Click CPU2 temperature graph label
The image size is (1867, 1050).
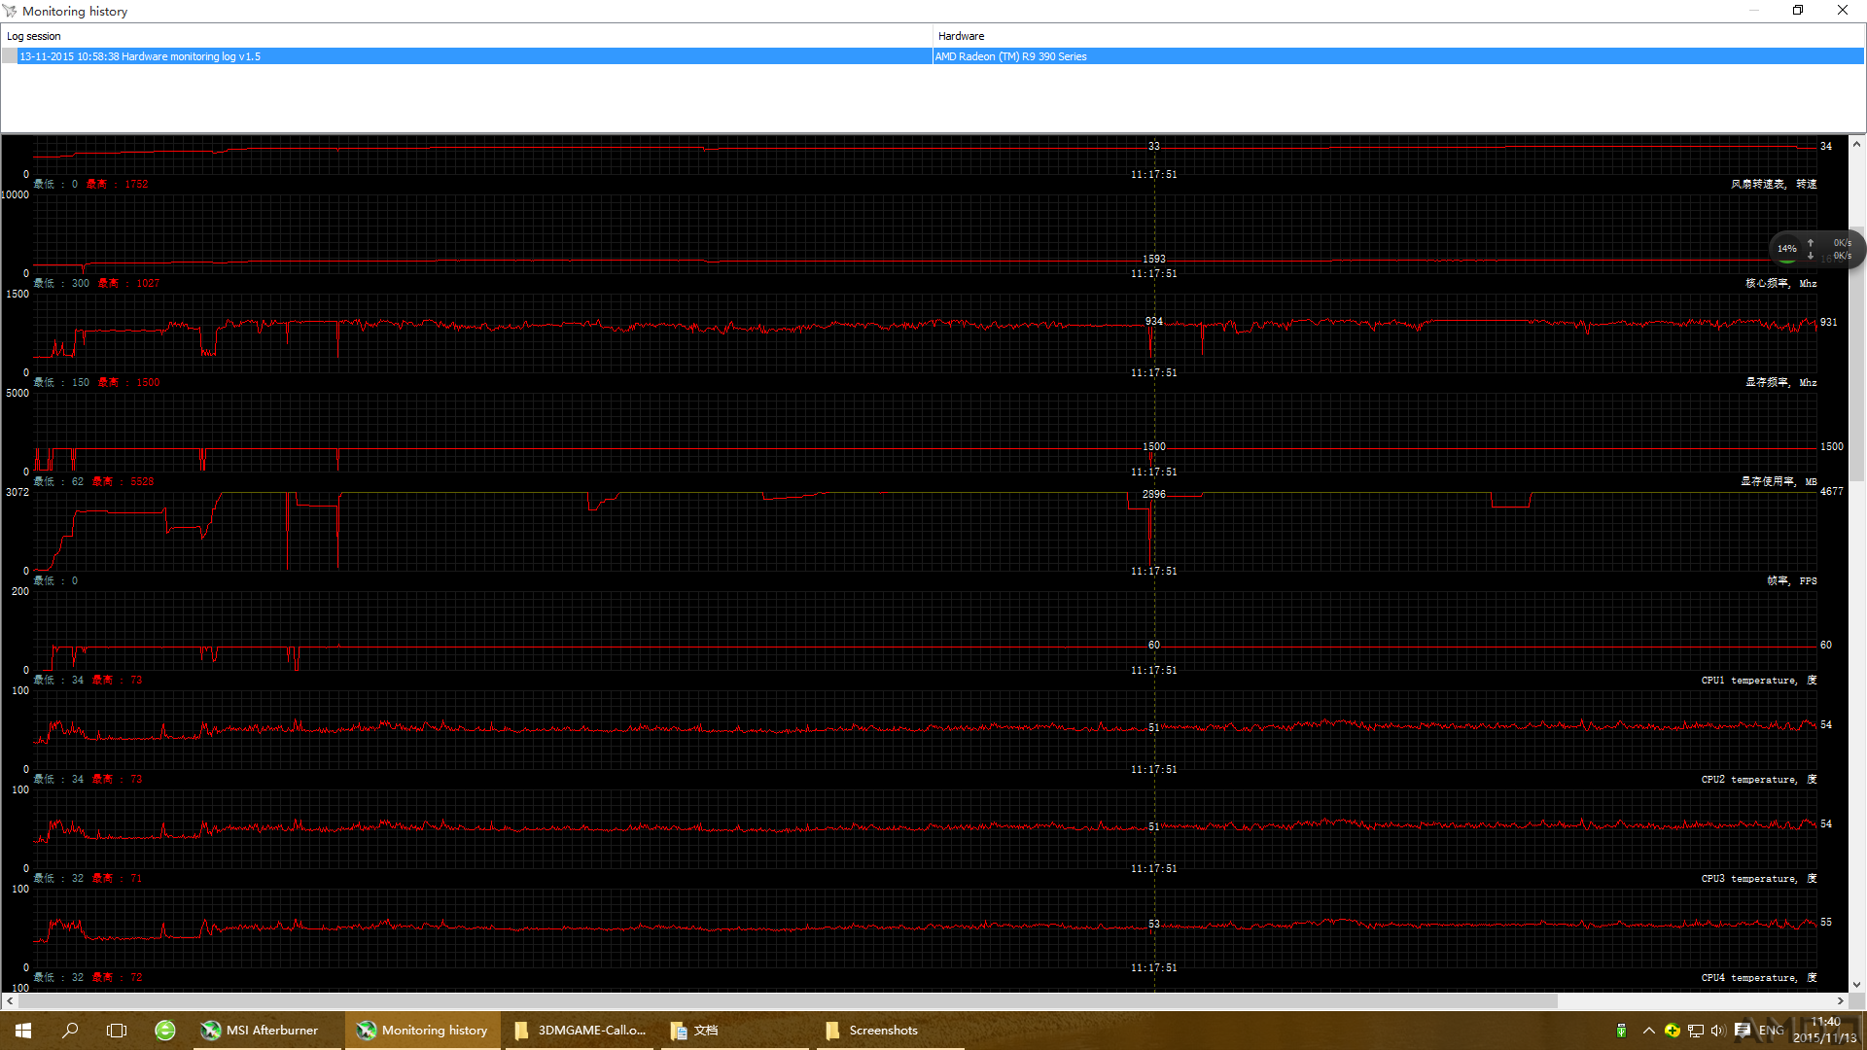click(1758, 779)
